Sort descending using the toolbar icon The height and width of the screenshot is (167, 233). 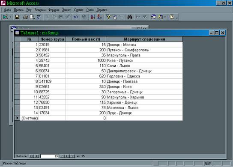99,17
